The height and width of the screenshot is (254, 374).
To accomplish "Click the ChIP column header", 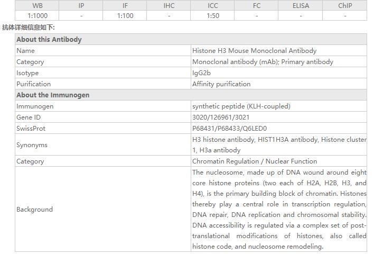I will [x=345, y=6].
